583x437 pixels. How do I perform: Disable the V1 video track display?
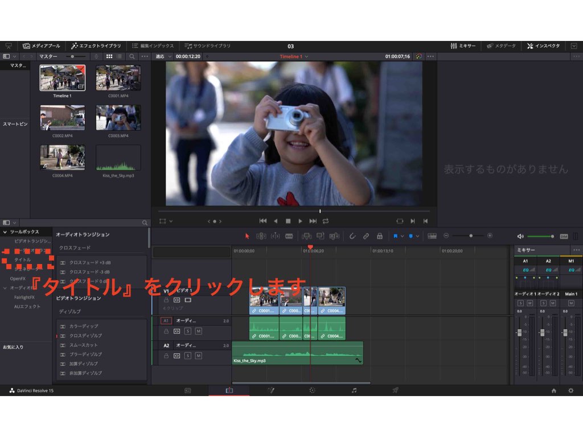pyautogui.click(x=188, y=300)
